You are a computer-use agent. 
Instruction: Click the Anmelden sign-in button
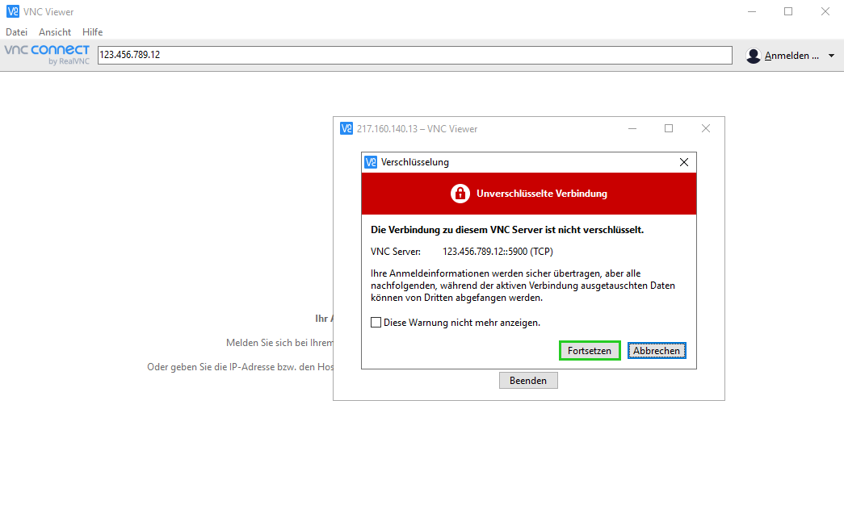[x=792, y=56]
